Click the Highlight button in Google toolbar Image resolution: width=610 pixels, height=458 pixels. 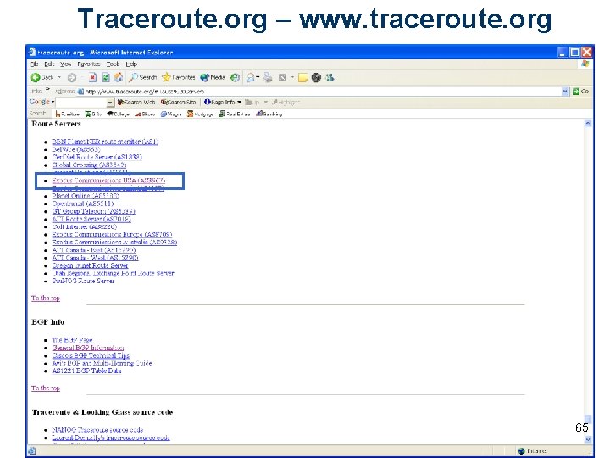coord(286,102)
